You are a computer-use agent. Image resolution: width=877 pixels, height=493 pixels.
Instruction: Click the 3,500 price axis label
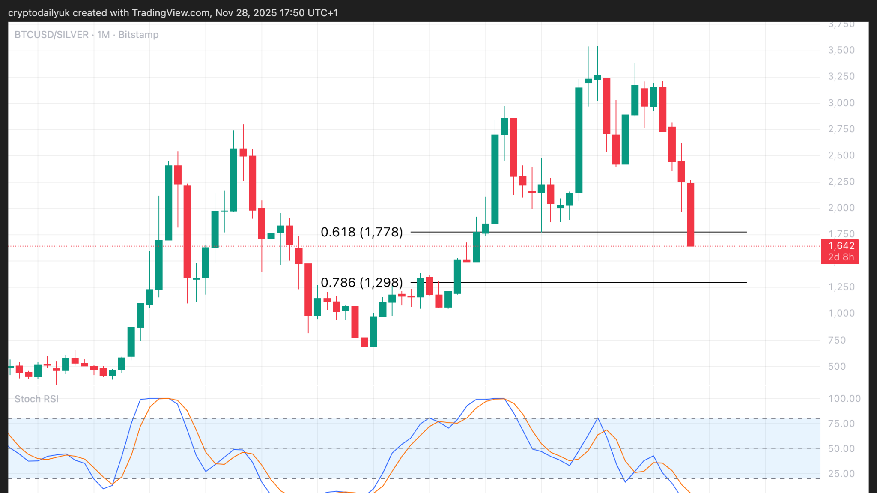pos(841,50)
